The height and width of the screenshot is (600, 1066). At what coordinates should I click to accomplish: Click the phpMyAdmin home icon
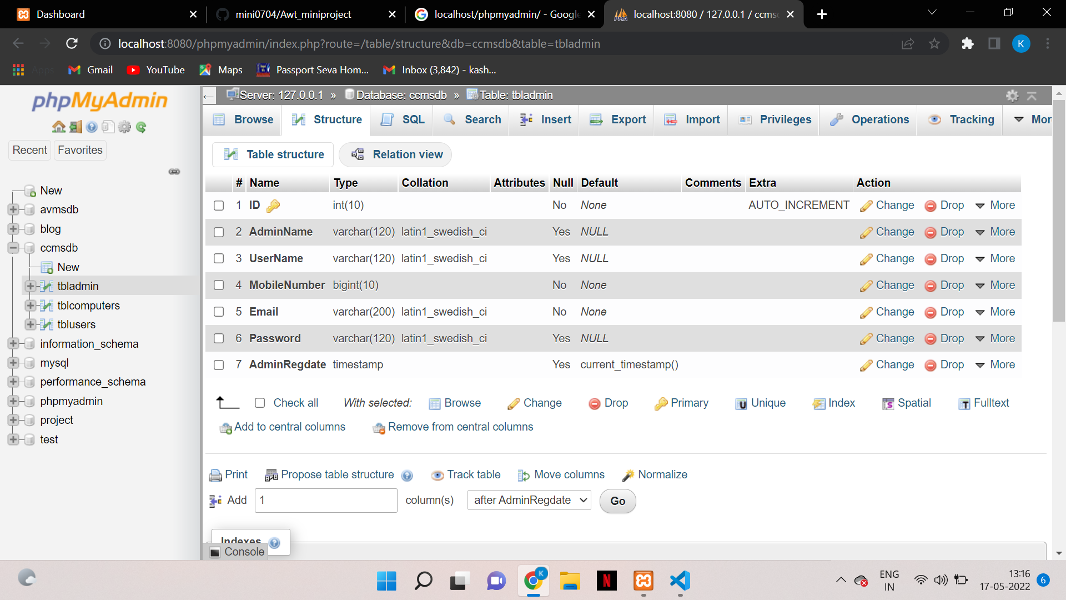[59, 127]
